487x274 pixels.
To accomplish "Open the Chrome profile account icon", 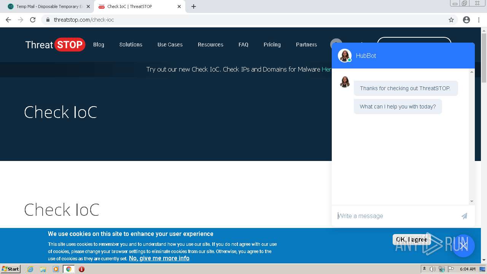I will point(466,20).
